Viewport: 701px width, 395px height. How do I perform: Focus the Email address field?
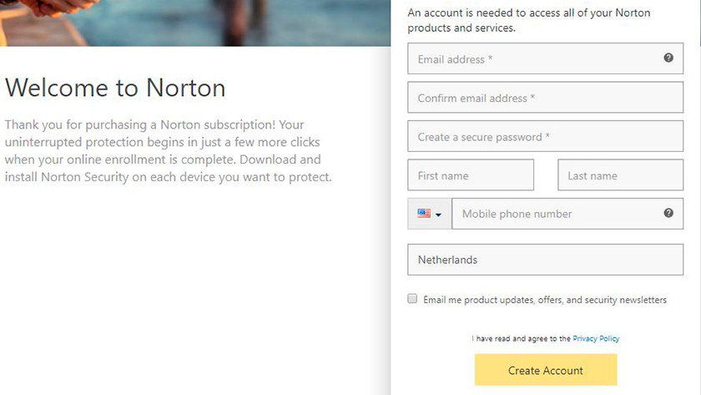pos(546,58)
